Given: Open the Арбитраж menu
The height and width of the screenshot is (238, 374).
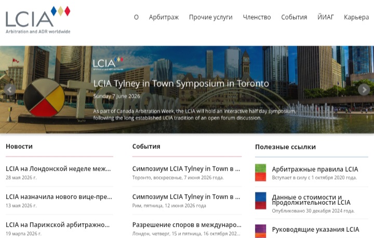Looking at the screenshot, I should tap(164, 17).
